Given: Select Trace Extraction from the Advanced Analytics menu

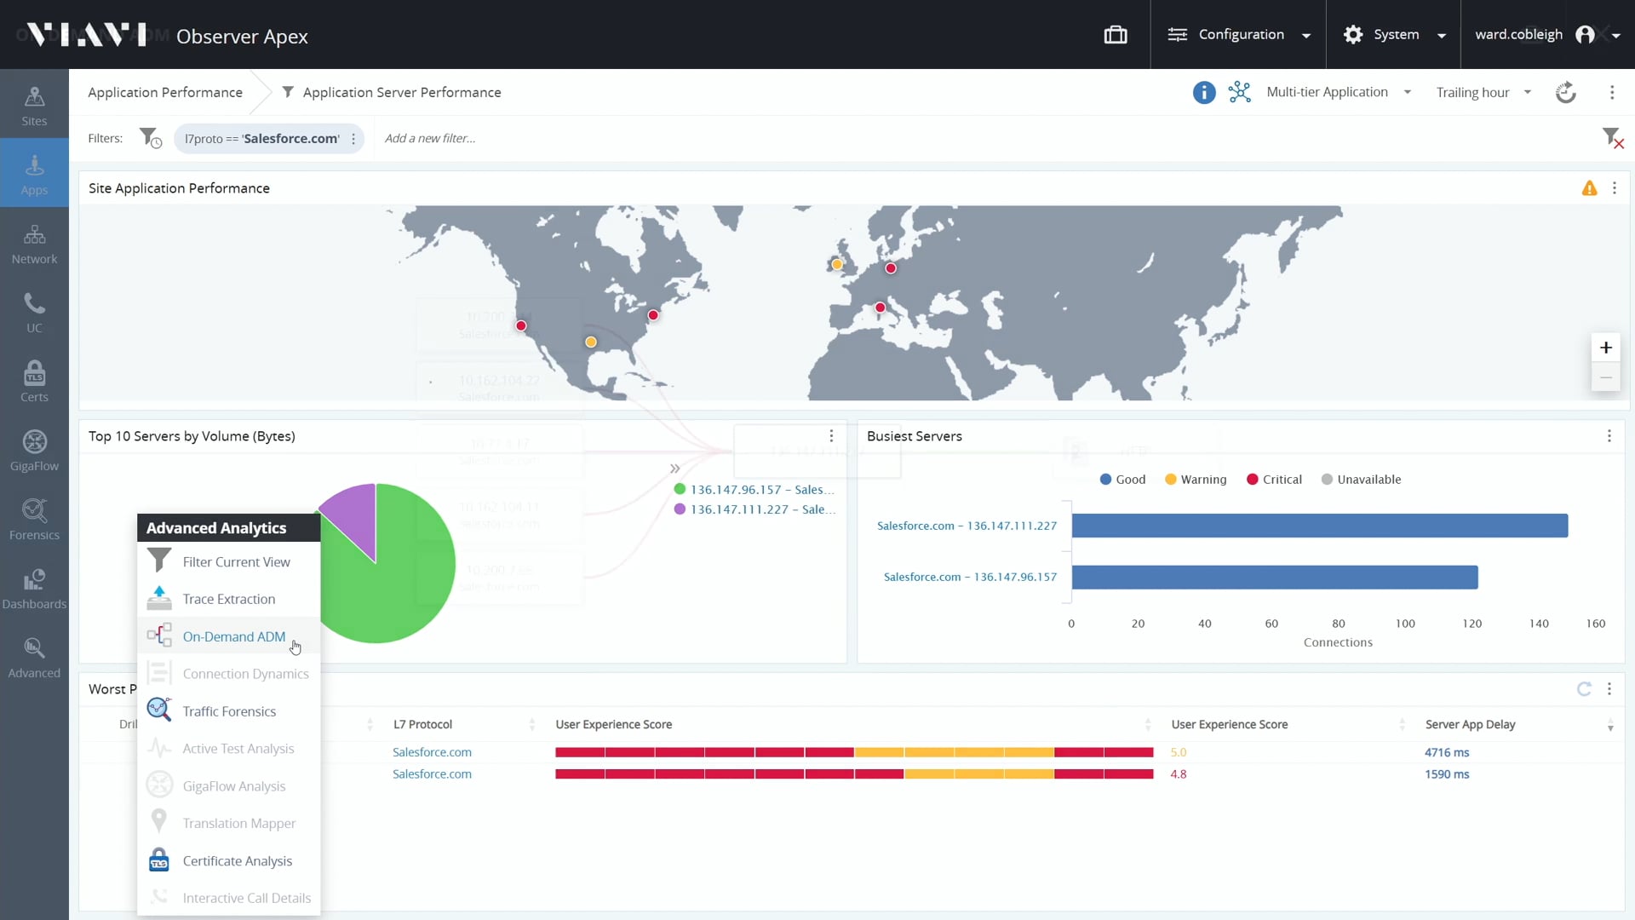Looking at the screenshot, I should (x=228, y=599).
